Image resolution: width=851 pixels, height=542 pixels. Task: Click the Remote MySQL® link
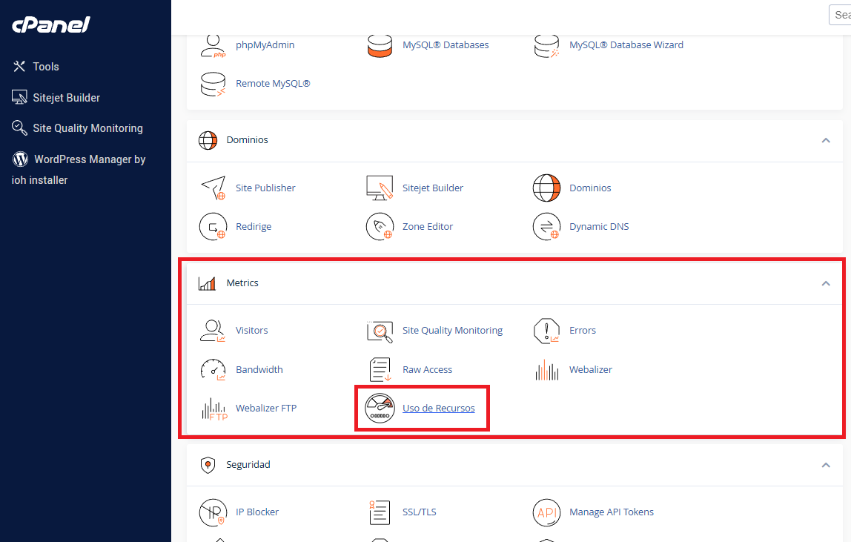pos(273,84)
